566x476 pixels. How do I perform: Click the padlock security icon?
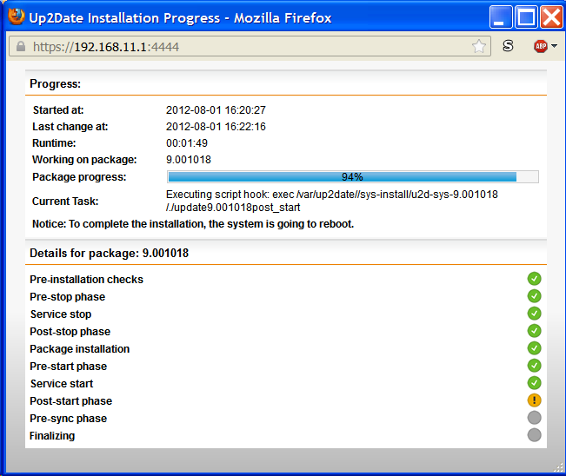tap(21, 47)
